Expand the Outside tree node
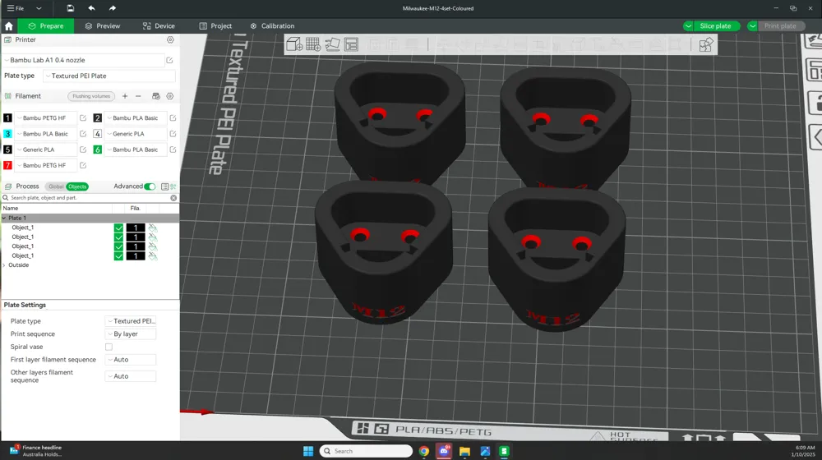 pos(4,265)
